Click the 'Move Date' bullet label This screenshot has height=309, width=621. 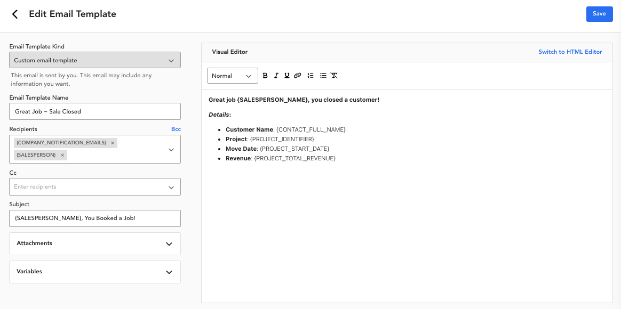[241, 149]
